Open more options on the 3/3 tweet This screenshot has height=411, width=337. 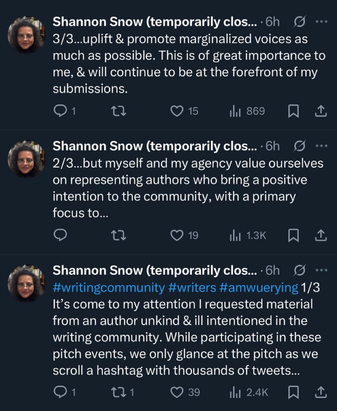point(321,22)
